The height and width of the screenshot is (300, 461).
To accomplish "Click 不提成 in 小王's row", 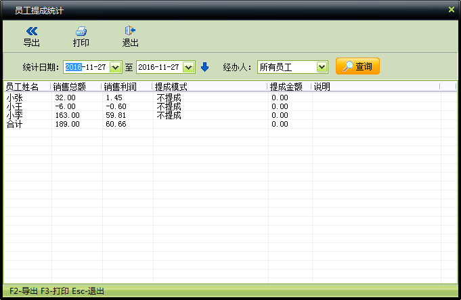I will 169,106.
